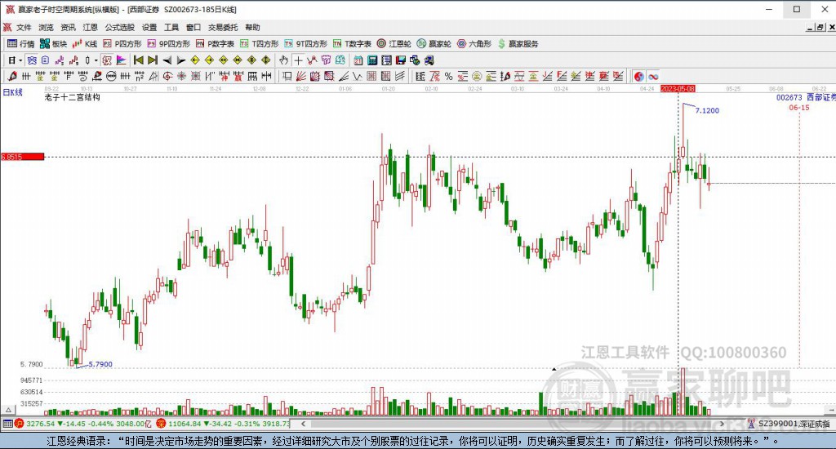
Task: Open 赢家服务 dollar-sign service button
Action: (518, 44)
